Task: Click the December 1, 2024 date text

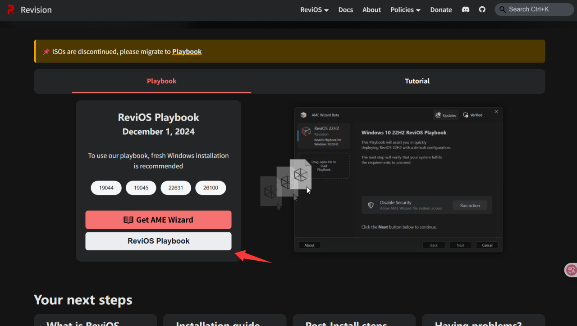Action: click(159, 131)
